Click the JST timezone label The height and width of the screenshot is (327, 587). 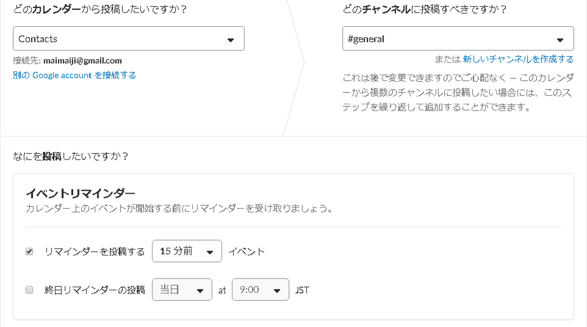click(x=302, y=290)
